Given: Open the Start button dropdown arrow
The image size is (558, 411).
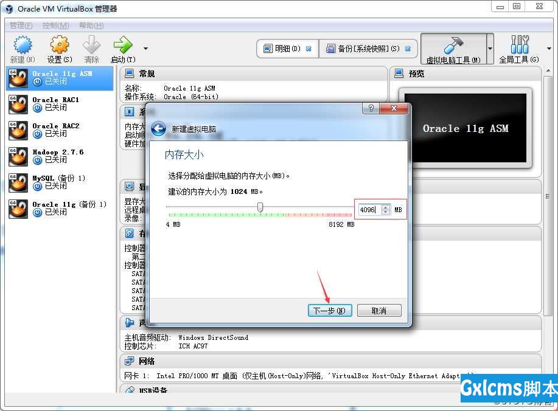Looking at the screenshot, I should pos(145,49).
